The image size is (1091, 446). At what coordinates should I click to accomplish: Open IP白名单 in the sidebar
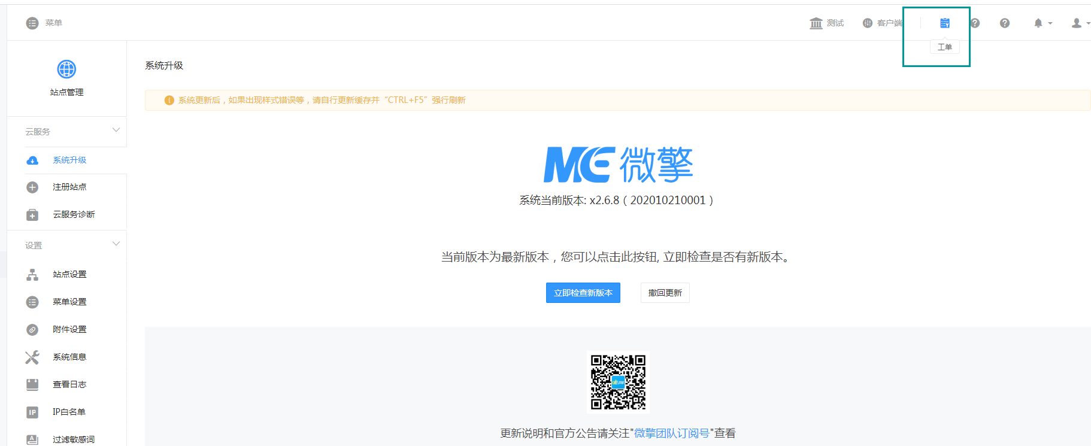coord(69,412)
